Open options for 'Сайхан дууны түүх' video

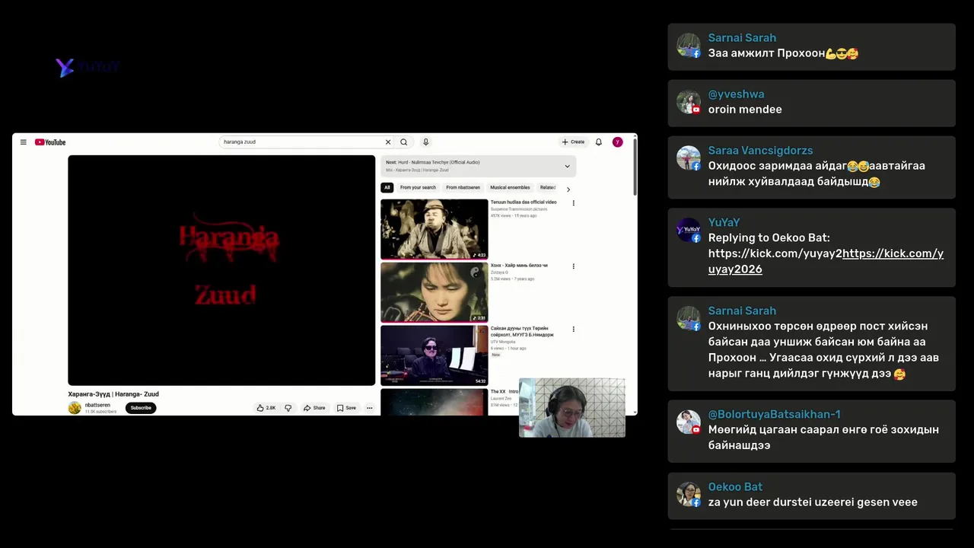coord(574,330)
